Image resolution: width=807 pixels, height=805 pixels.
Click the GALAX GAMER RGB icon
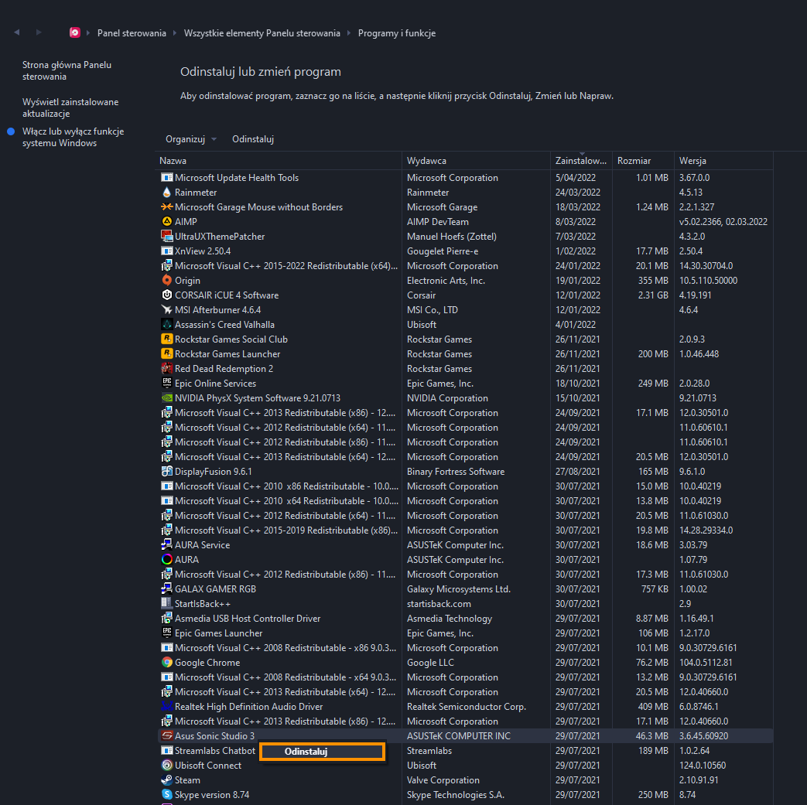pyautogui.click(x=166, y=589)
